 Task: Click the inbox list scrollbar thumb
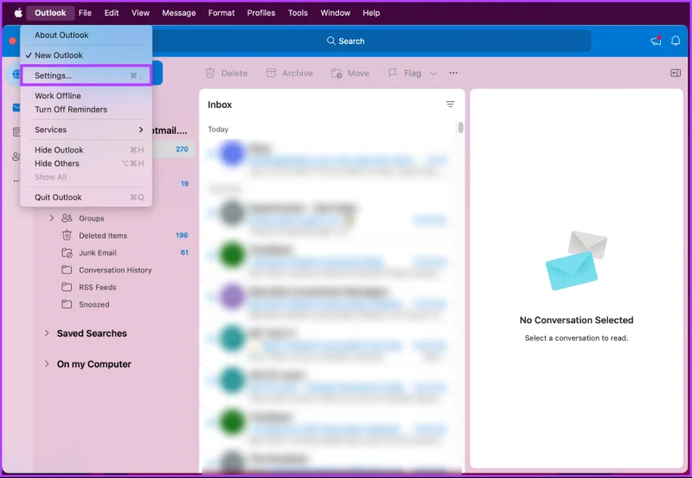(x=460, y=127)
